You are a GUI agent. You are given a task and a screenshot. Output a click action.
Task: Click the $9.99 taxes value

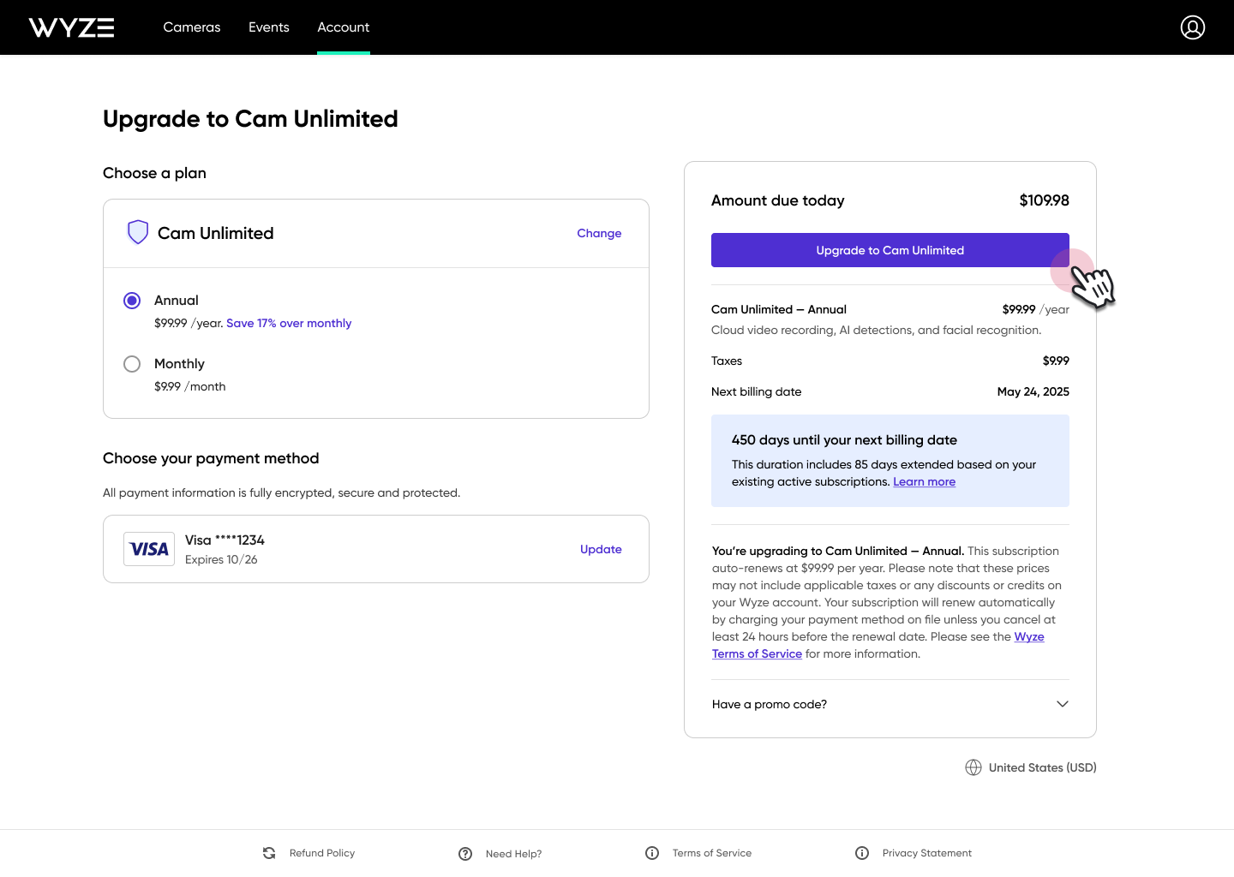click(1056, 361)
